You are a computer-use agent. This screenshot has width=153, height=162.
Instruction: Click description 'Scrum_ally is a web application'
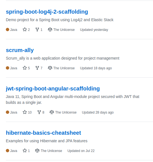(63, 58)
